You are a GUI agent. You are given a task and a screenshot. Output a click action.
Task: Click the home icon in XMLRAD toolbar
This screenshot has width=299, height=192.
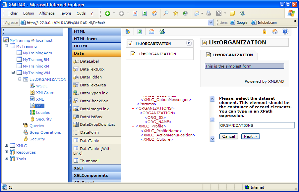[x=275, y=32]
